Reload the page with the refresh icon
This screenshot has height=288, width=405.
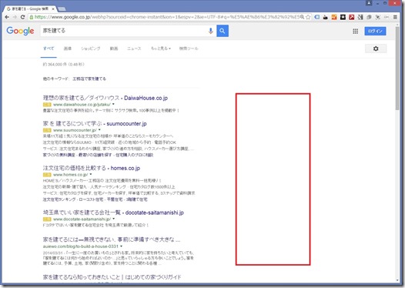[x=23, y=17]
